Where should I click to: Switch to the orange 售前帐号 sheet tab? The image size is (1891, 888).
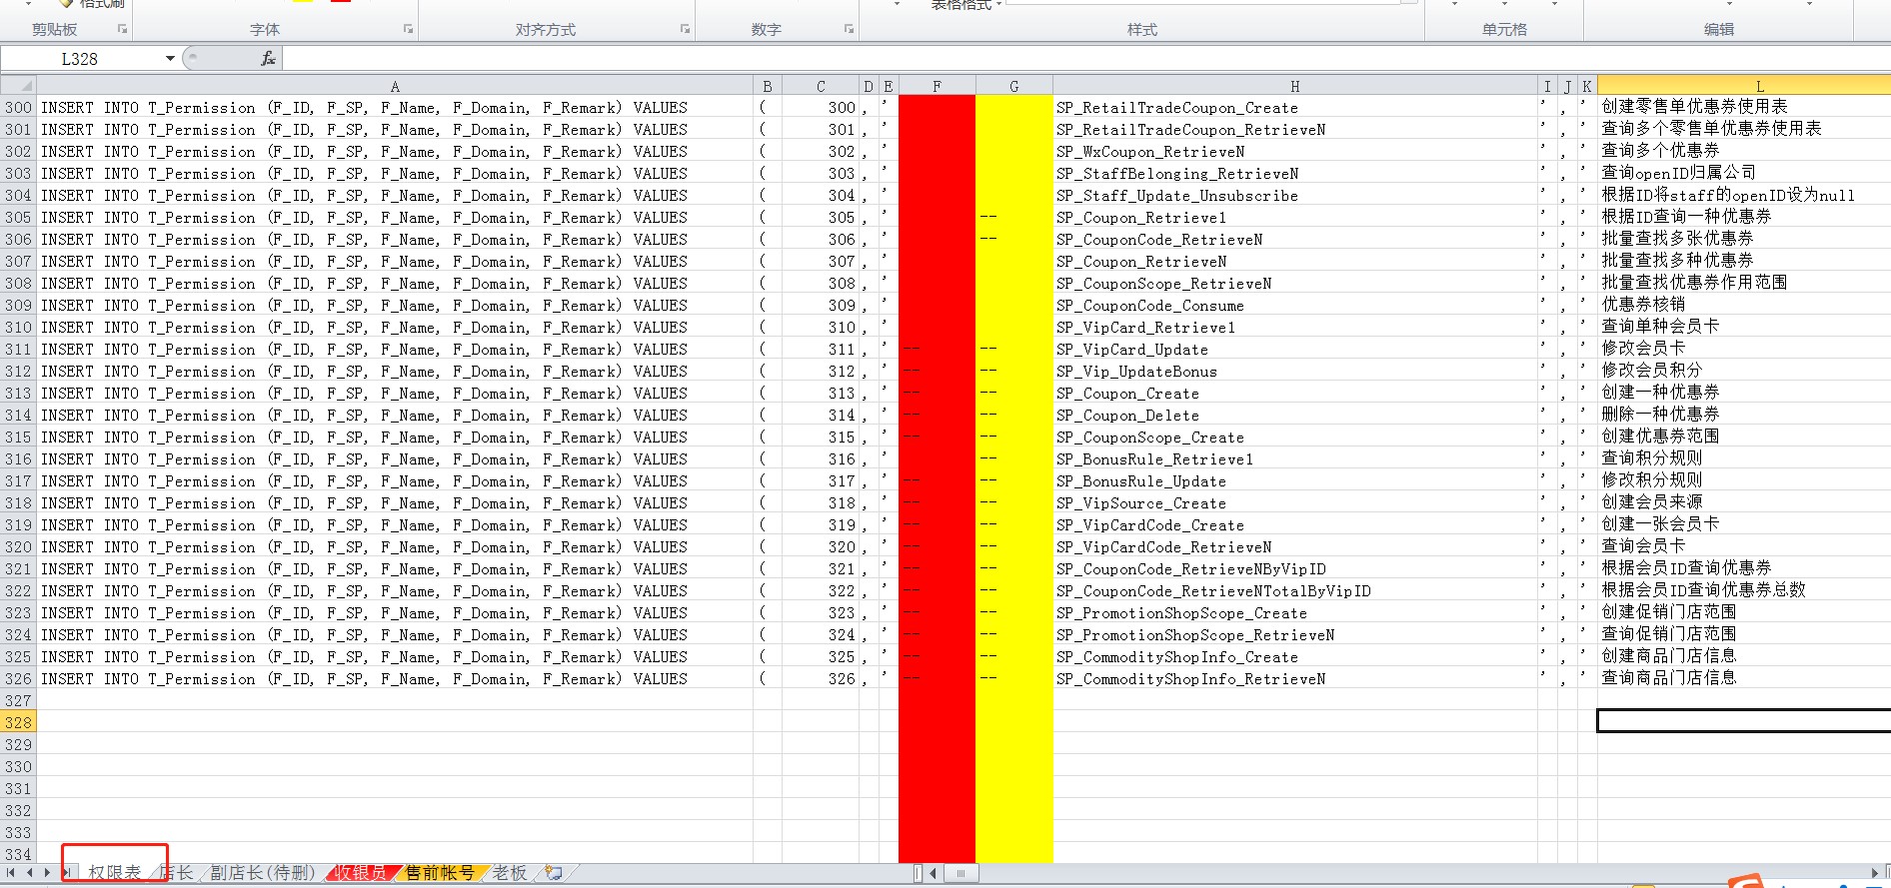coord(440,873)
